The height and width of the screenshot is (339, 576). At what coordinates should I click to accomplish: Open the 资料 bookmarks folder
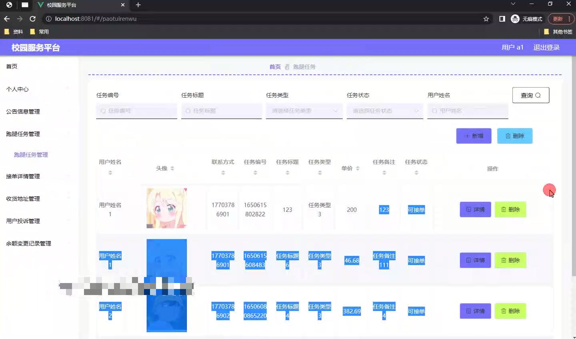(14, 32)
